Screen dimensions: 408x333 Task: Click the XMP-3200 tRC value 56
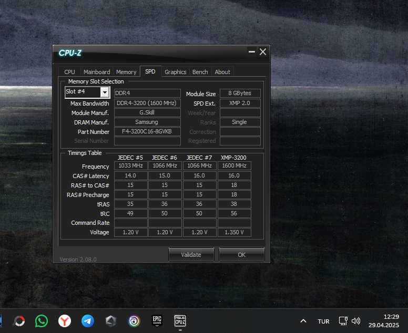tap(234, 213)
